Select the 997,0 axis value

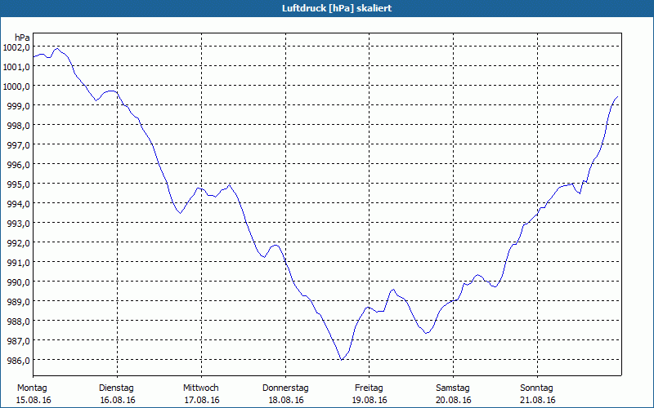tap(18, 145)
